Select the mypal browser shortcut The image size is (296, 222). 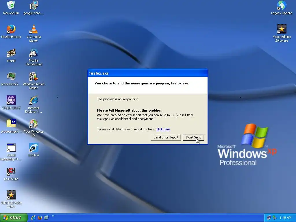point(11,55)
